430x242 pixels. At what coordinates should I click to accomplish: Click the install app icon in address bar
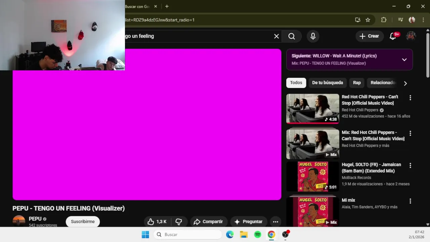pos(358,20)
